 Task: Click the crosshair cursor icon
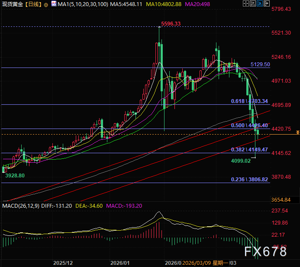pos(246,3)
